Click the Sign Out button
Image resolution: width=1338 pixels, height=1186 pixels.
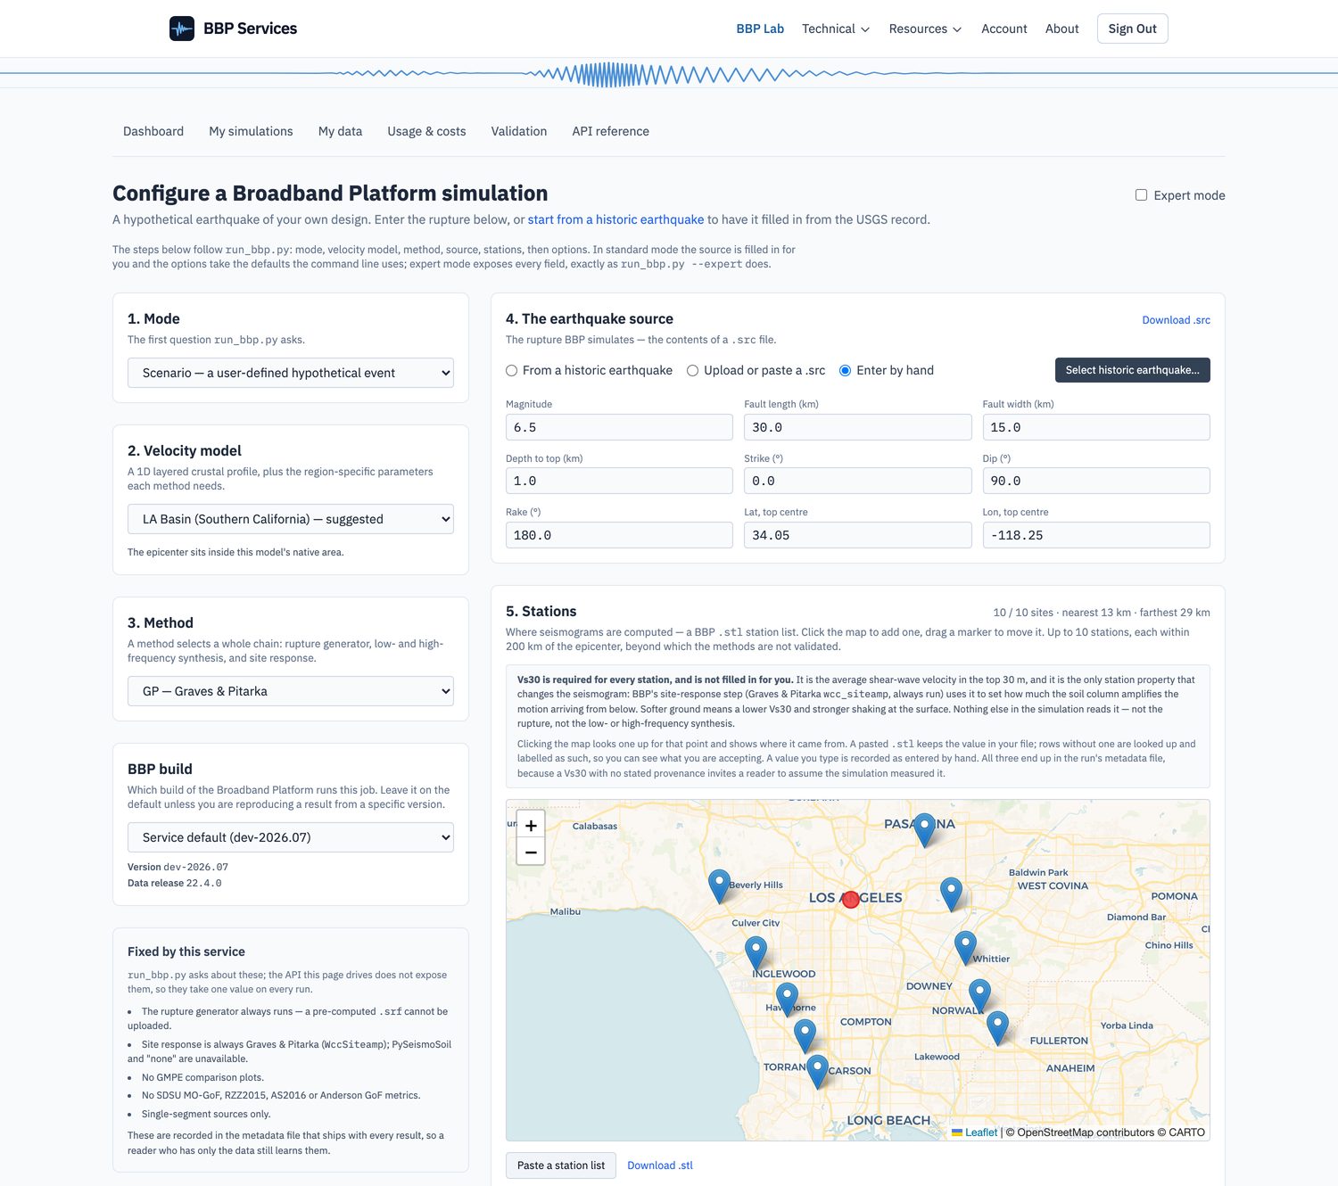click(x=1133, y=29)
